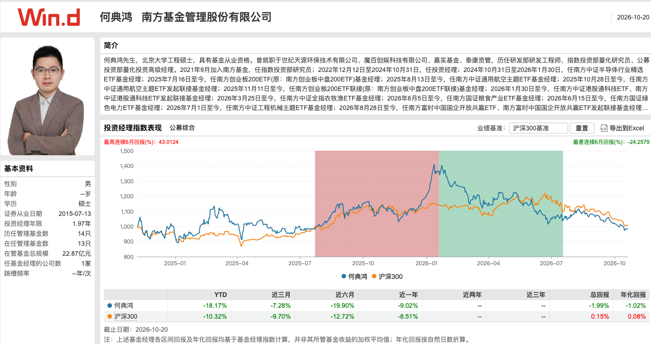This screenshot has width=651, height=344.
Task: Click the 最高连续6月回报 value 43.0124
Action: 169,142
